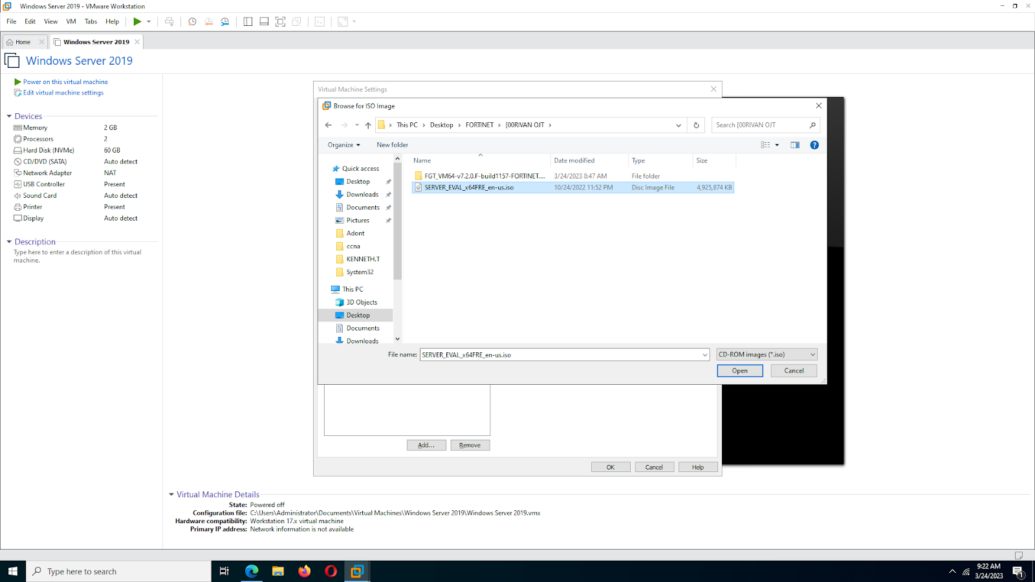Toggle the thumbnail bar view icon
The image size is (1035, 582).
click(x=264, y=21)
